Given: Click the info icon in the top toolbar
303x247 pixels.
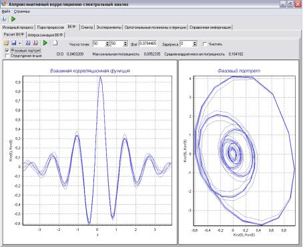Looking at the screenshot, I should pos(4,19).
